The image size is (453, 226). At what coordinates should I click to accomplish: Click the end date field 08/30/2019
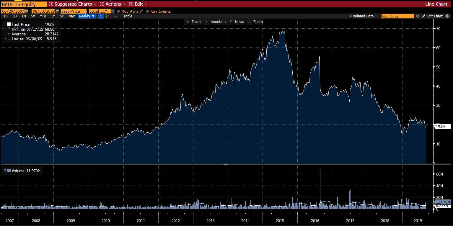44,11
